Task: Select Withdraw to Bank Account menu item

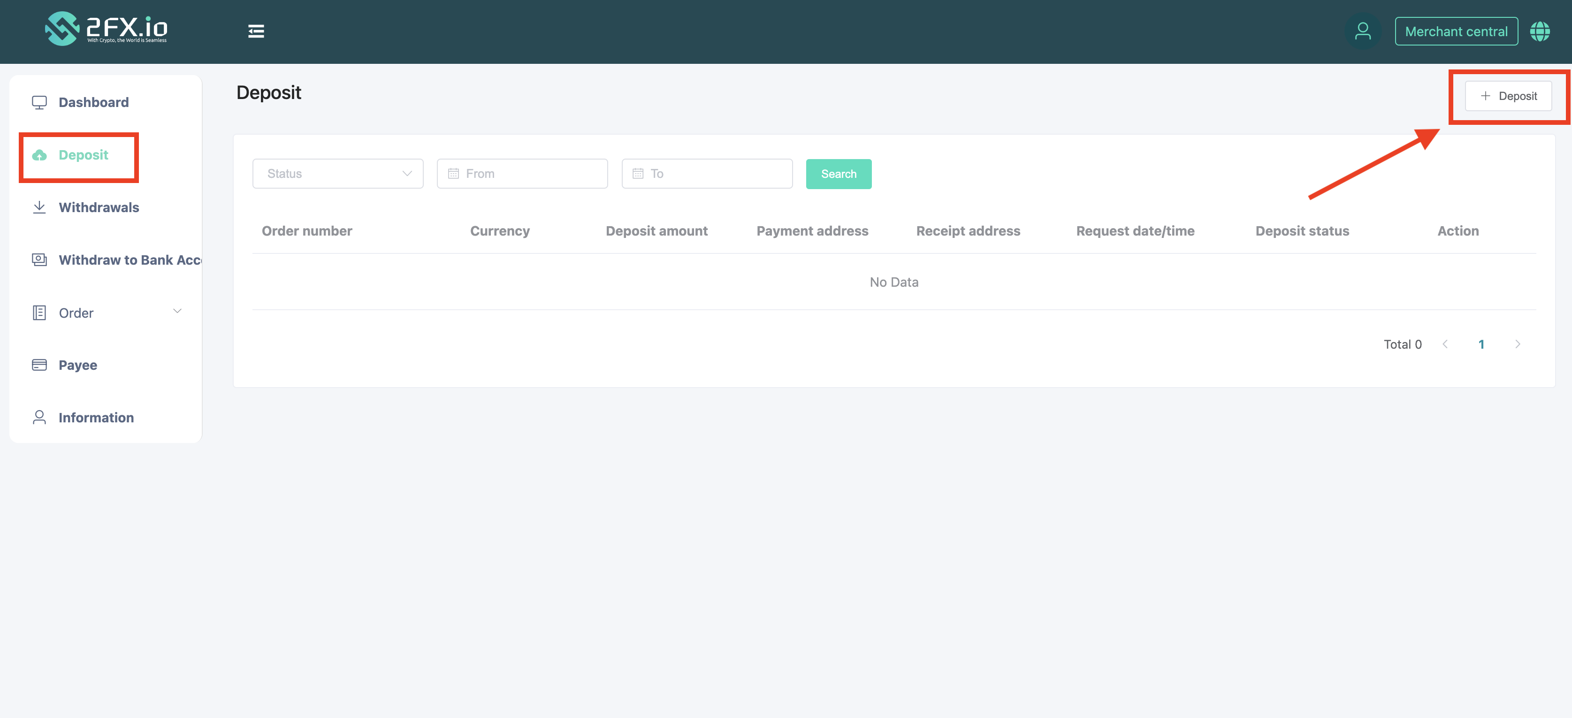Action: [130, 260]
